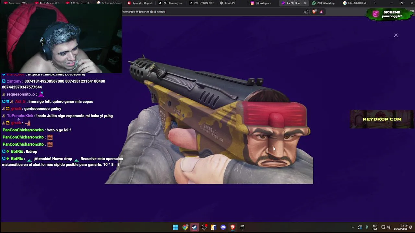Open a new browser tab
This screenshot has height=233, width=415.
point(375,3)
